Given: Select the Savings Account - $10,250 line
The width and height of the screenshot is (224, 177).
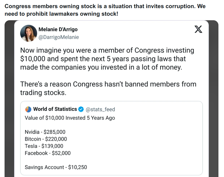Looking at the screenshot, I should point(56,167).
